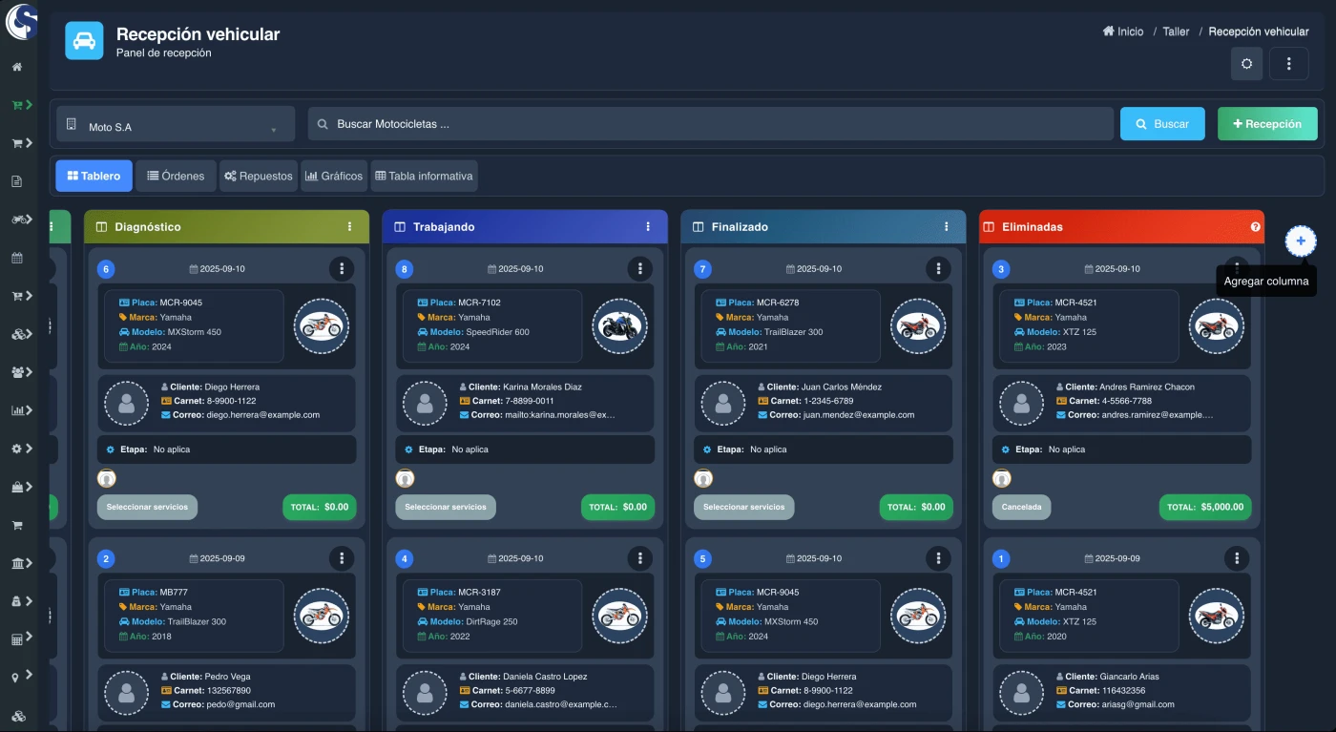Click the settings gear button in the header
This screenshot has height=732, width=1336.
(x=1246, y=63)
